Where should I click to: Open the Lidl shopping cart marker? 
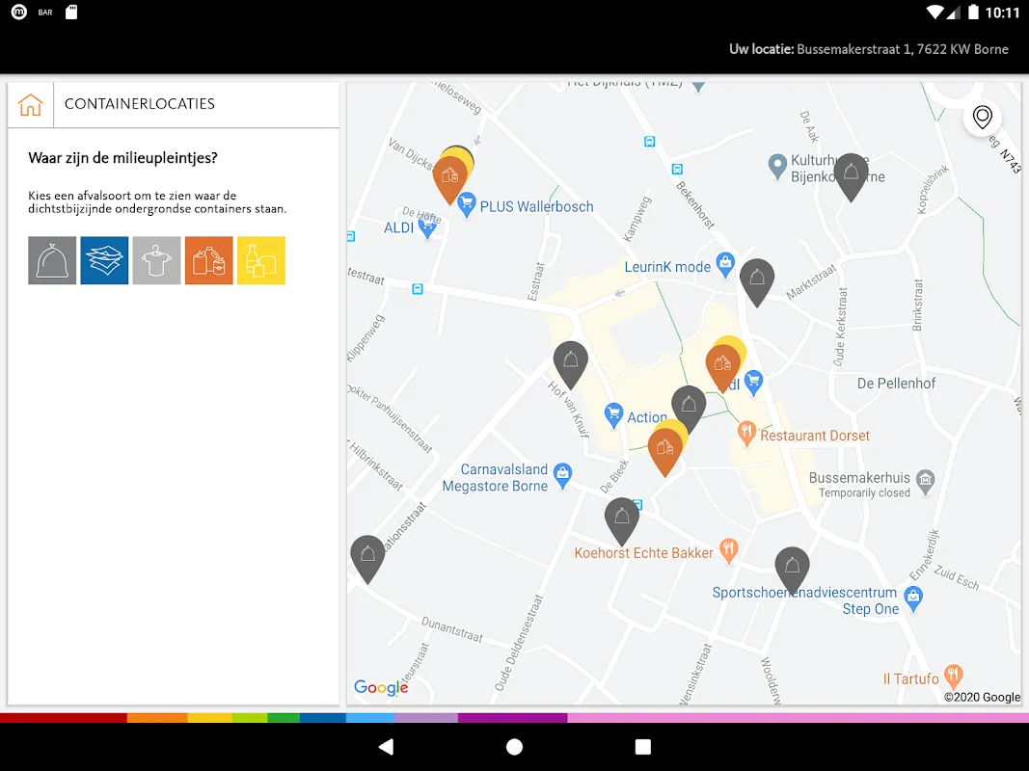754,383
